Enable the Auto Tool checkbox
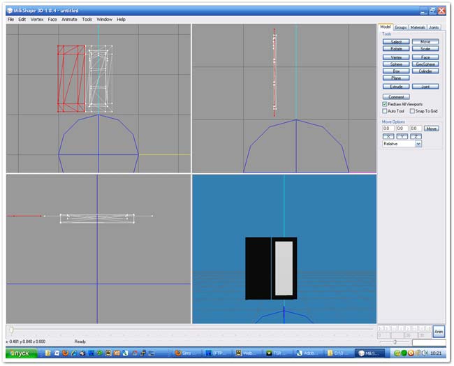 385,111
